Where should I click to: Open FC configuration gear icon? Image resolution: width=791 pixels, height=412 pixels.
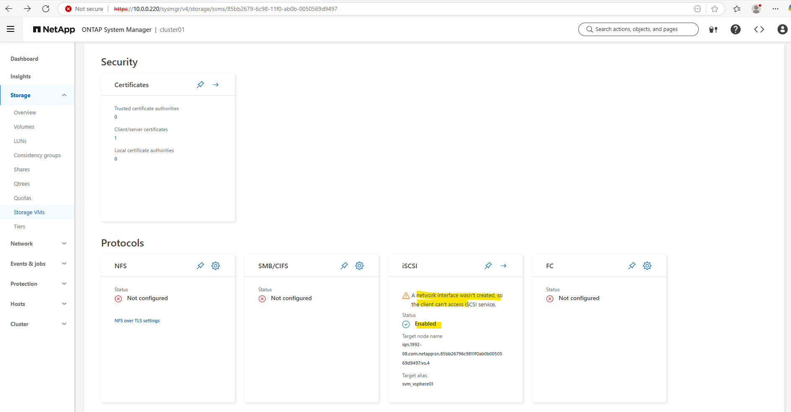point(647,266)
